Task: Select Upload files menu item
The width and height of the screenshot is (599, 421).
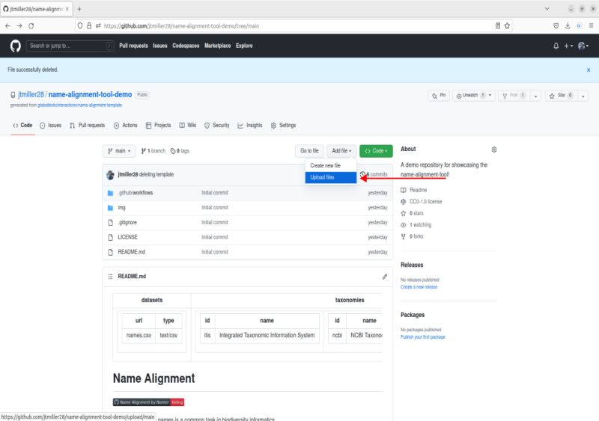Action: tap(331, 177)
